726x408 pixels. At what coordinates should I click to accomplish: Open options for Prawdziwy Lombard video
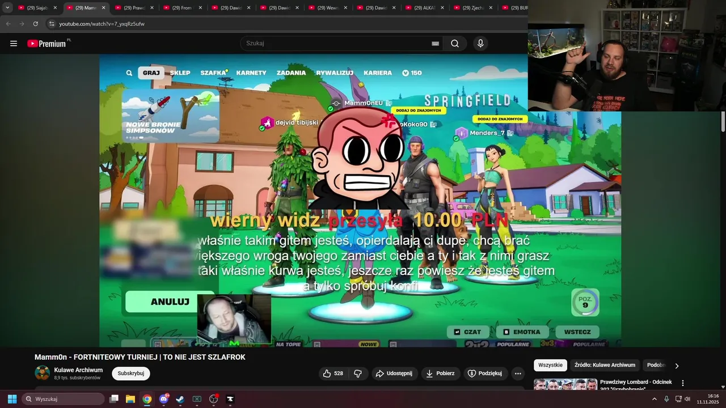(x=683, y=384)
